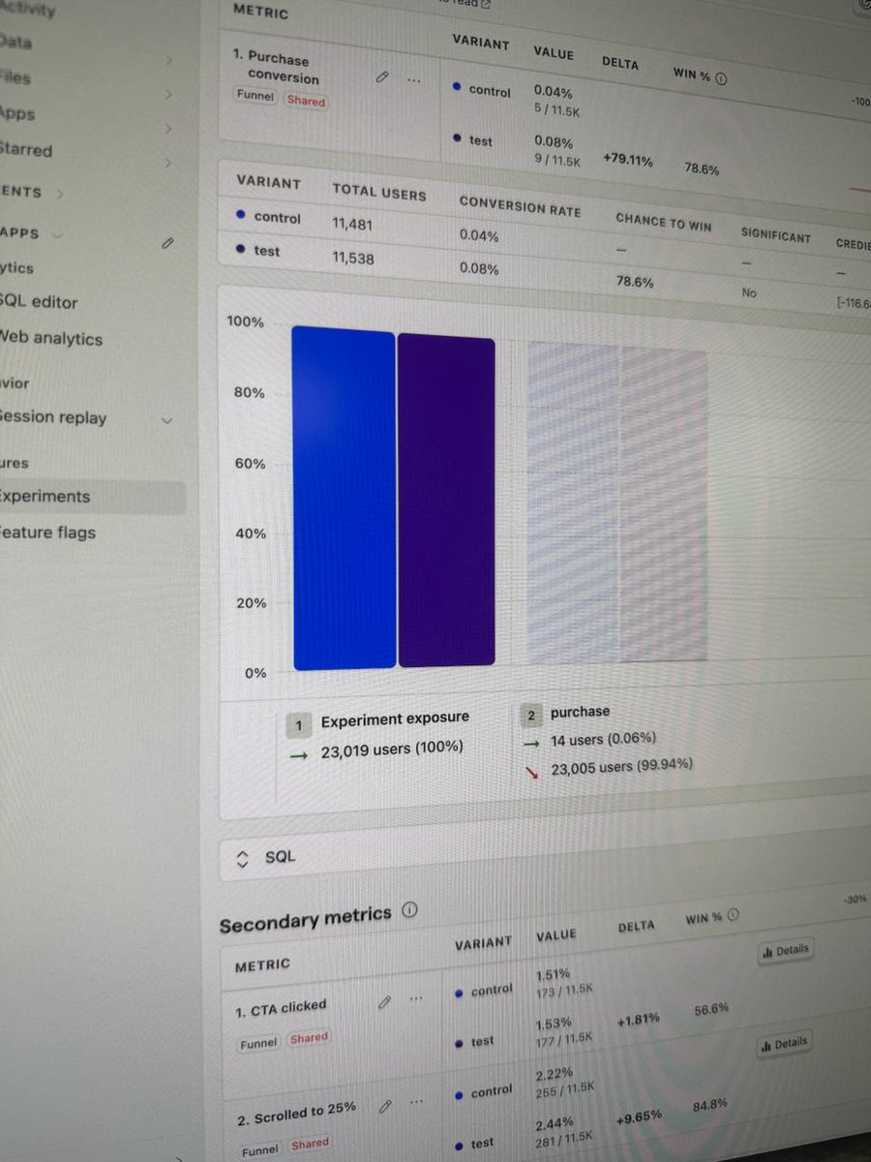This screenshot has height=1162, width=871.
Task: Click the 14 users (0.06%) text
Action: point(604,739)
